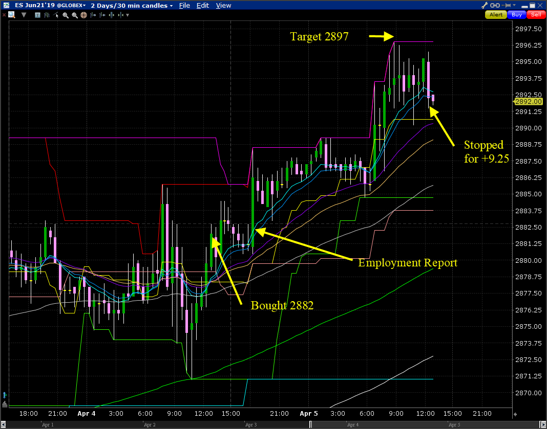Open the File menu
Image resolution: width=547 pixels, height=429 pixels.
pyautogui.click(x=184, y=5)
